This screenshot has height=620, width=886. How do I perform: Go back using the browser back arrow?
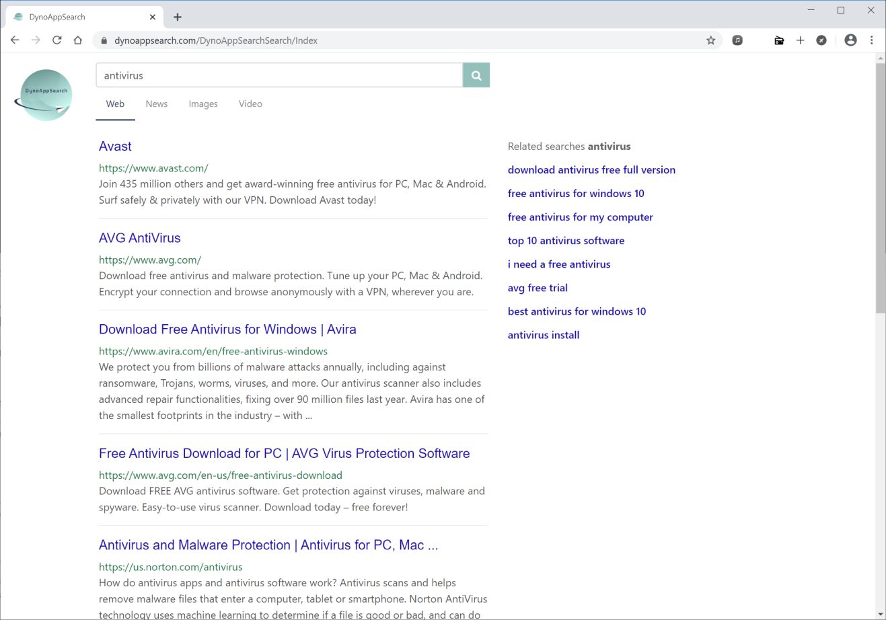15,40
